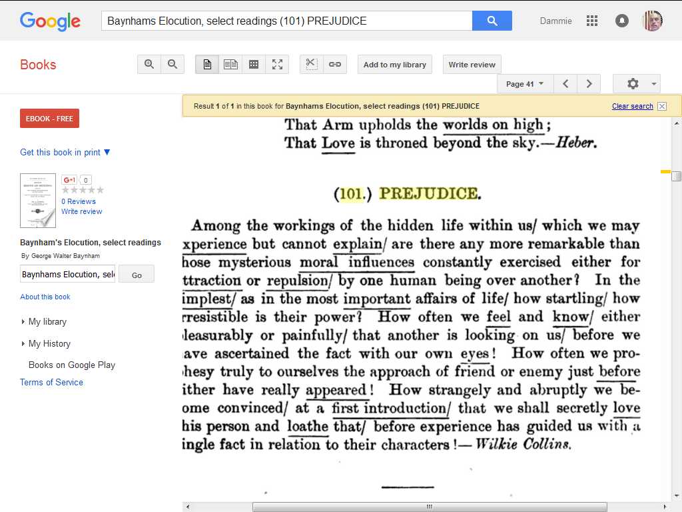682x512 pixels.
Task: Click the Write review toolbar button
Action: point(472,65)
